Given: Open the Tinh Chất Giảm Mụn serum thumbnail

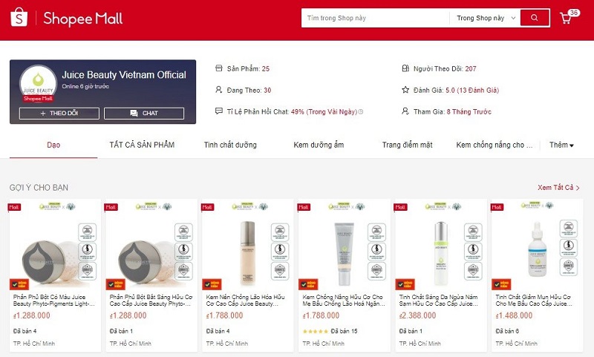Looking at the screenshot, I should pyautogui.click(x=537, y=243).
